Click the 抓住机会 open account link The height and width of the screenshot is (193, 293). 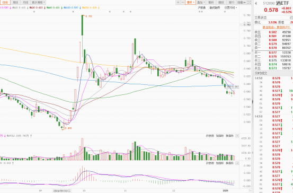[277, 27]
